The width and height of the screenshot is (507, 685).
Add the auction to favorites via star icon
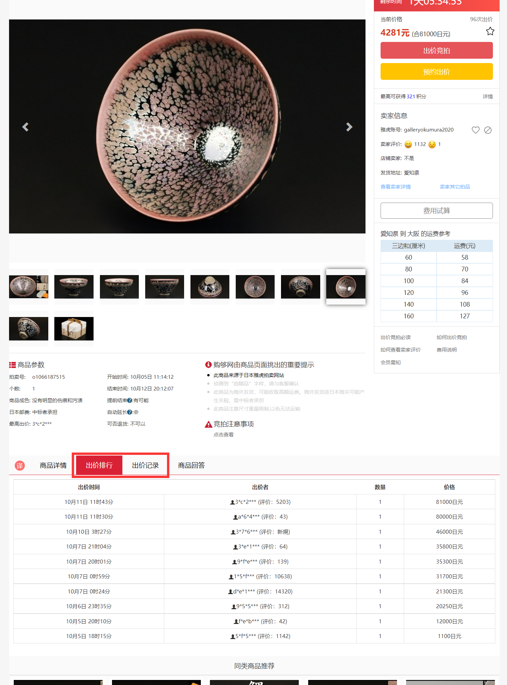[x=490, y=31]
